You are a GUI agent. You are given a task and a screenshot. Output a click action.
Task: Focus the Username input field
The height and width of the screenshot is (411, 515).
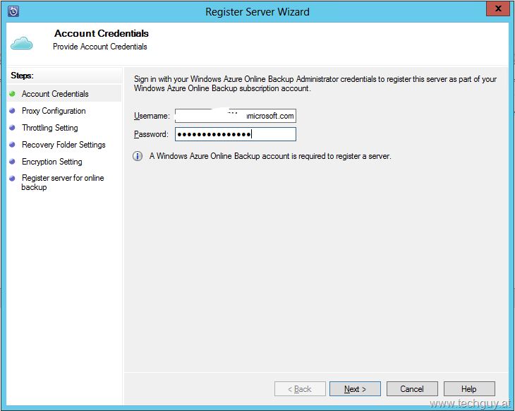[235, 116]
